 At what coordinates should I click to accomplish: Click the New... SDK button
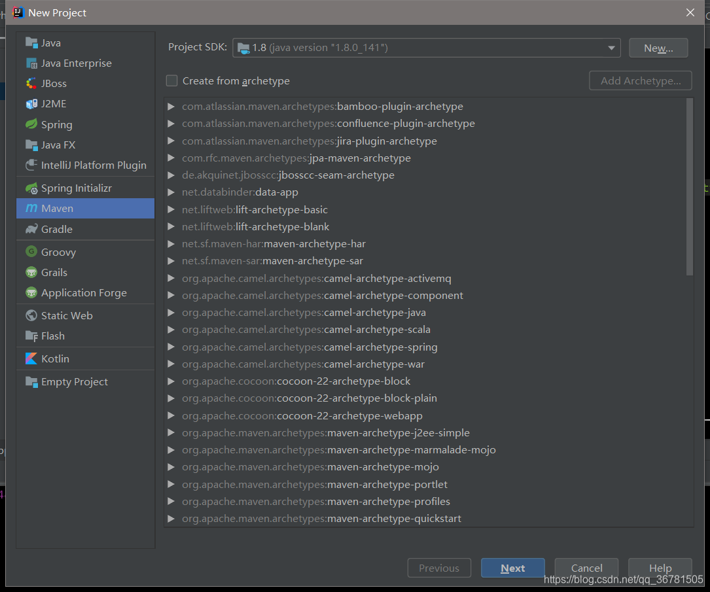[x=658, y=48]
